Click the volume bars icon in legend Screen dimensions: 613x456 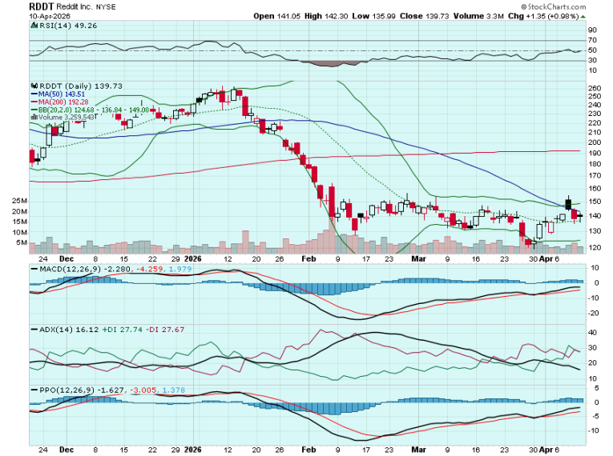coord(33,117)
